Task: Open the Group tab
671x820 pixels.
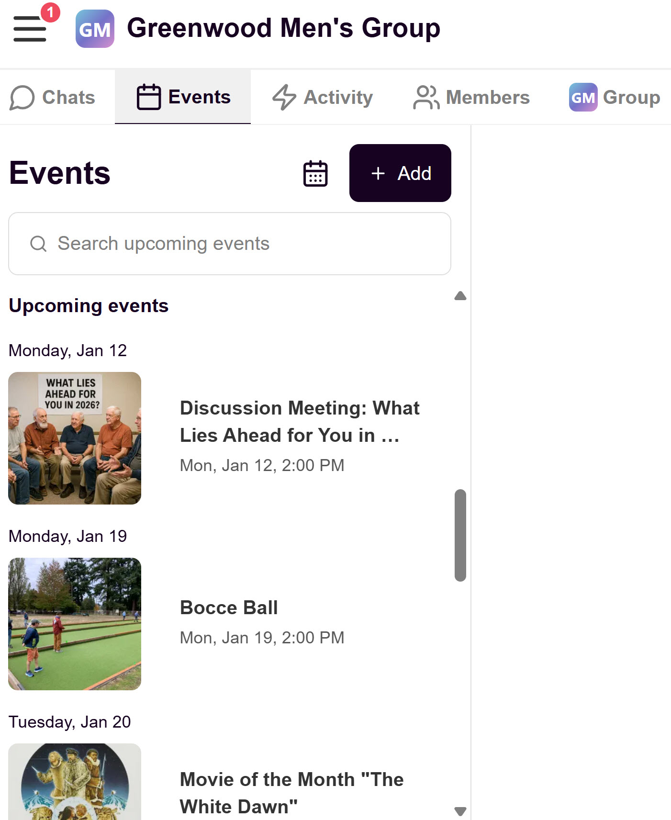Action: point(615,97)
